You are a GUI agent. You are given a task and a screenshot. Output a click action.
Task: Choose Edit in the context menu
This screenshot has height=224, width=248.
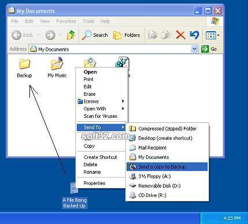click(101, 87)
